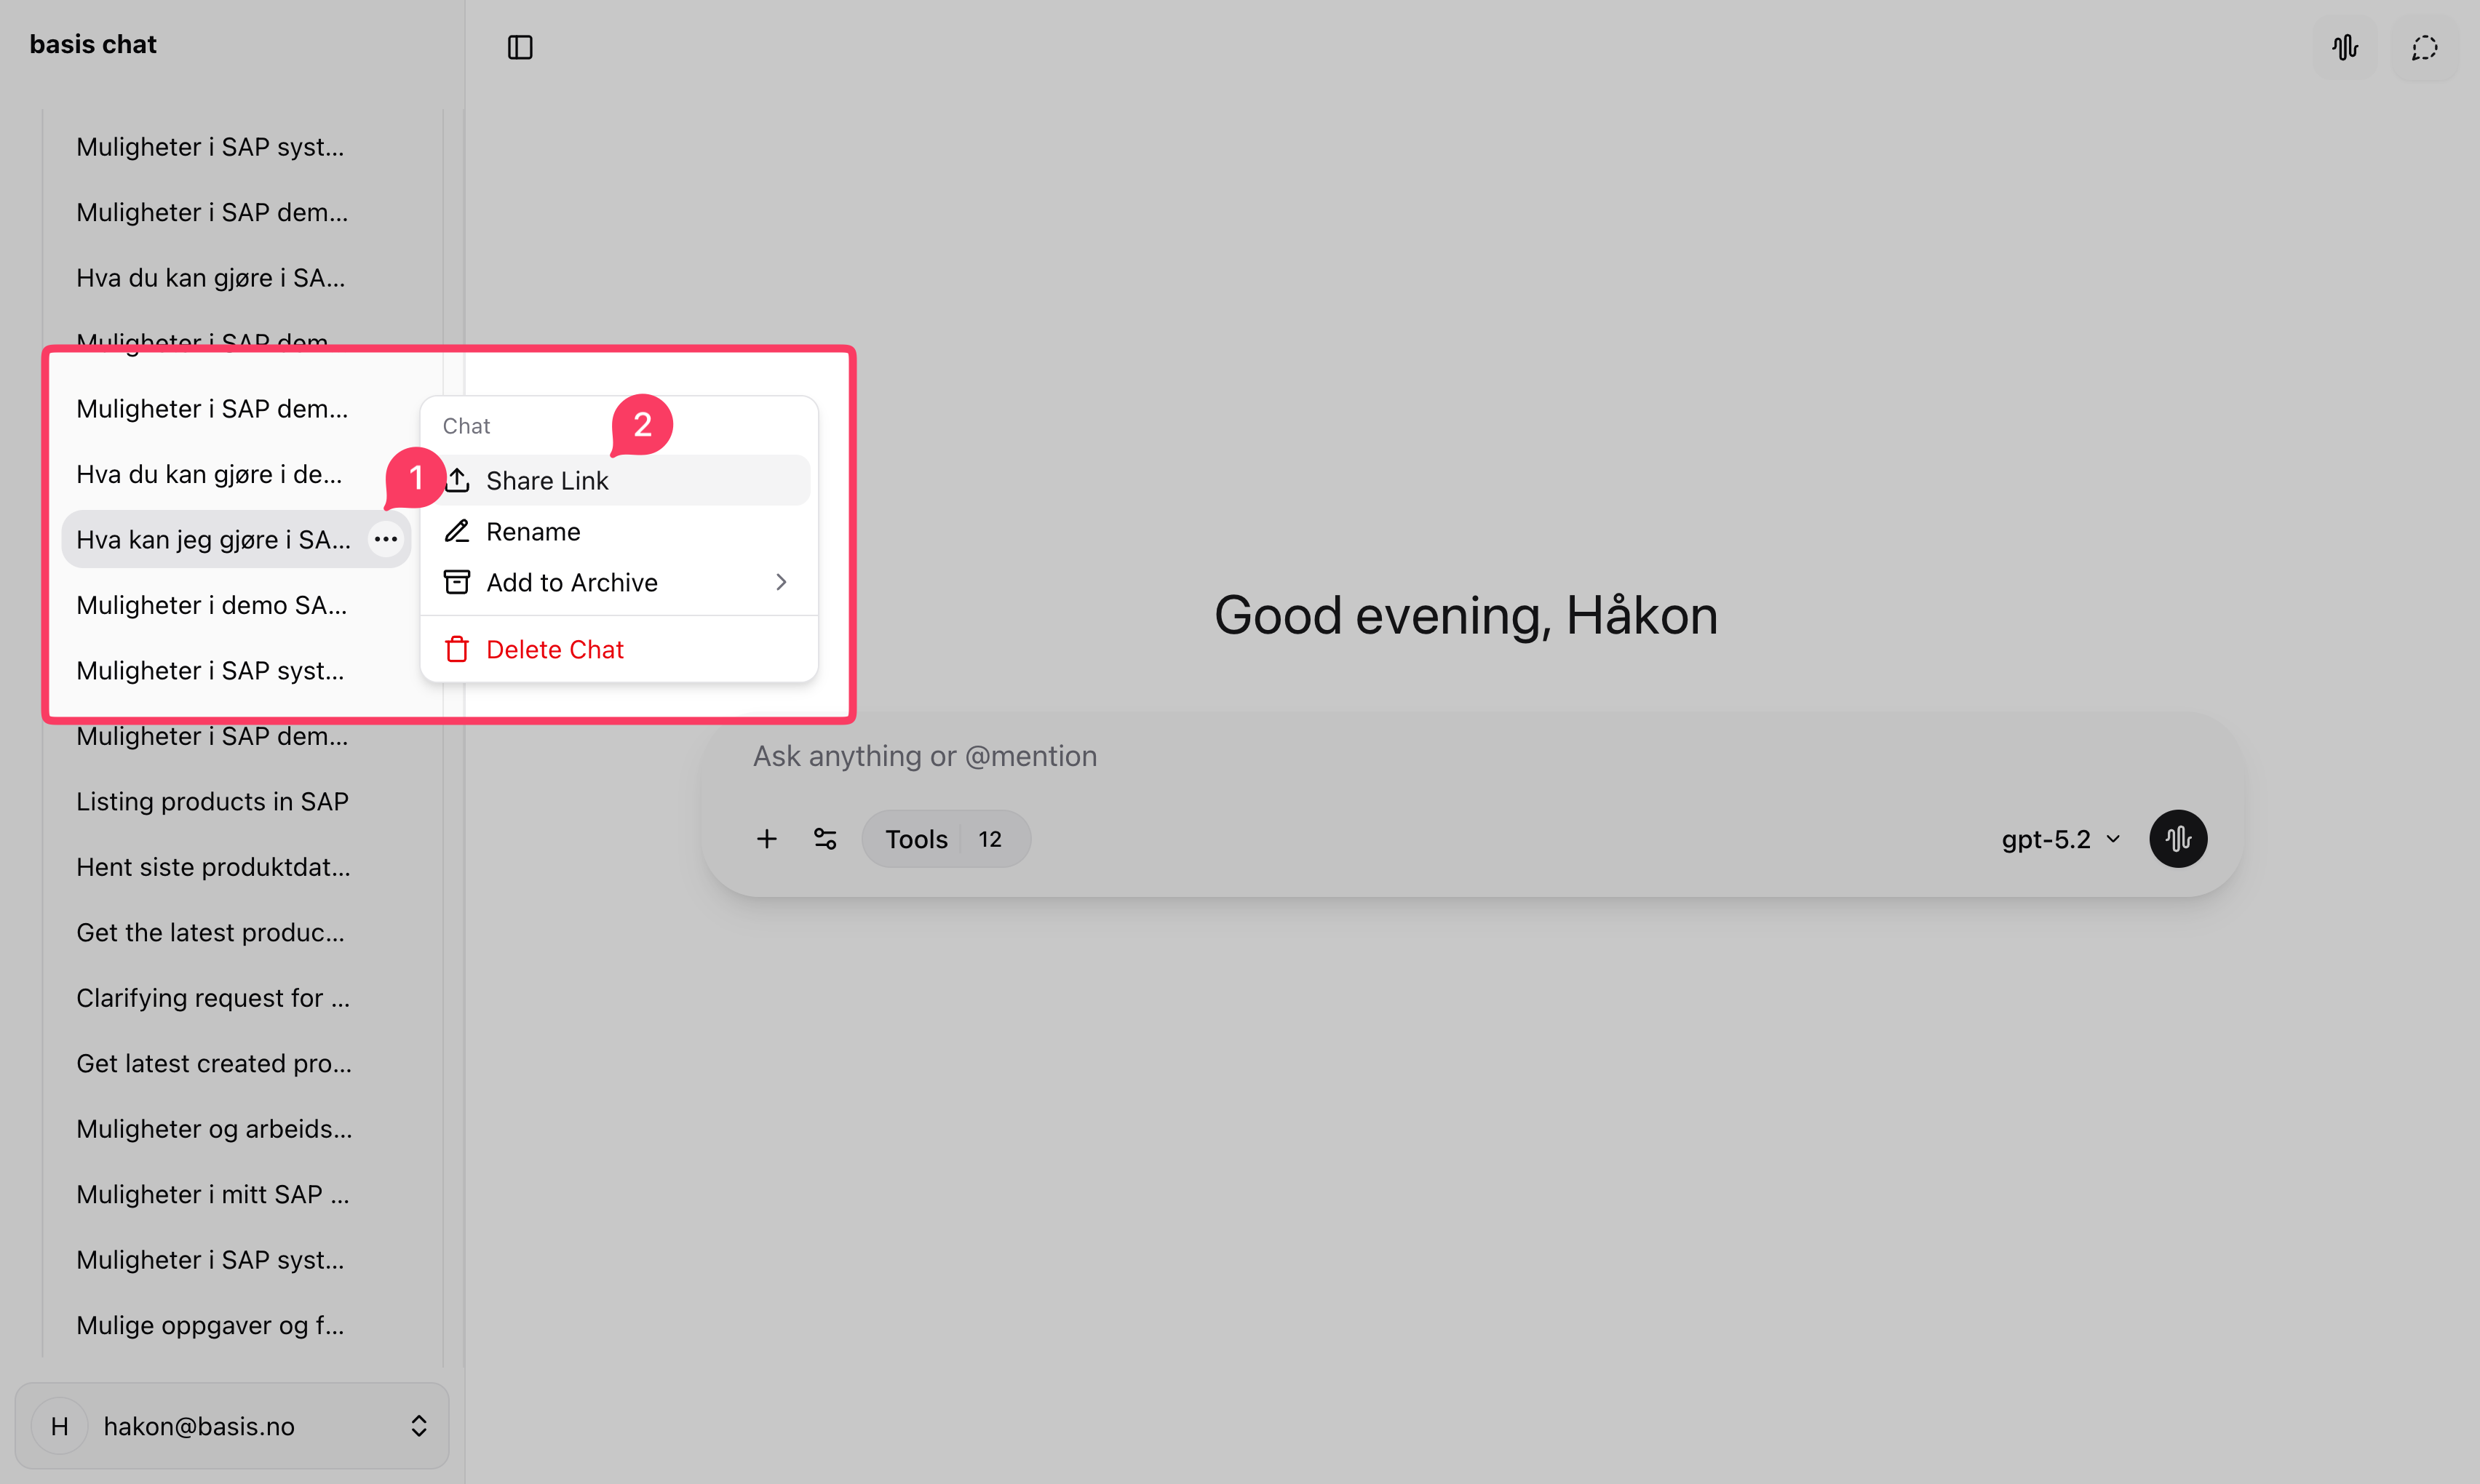Start voice input with the waveform button
Screen dimensions: 2480x1484
point(2179,838)
